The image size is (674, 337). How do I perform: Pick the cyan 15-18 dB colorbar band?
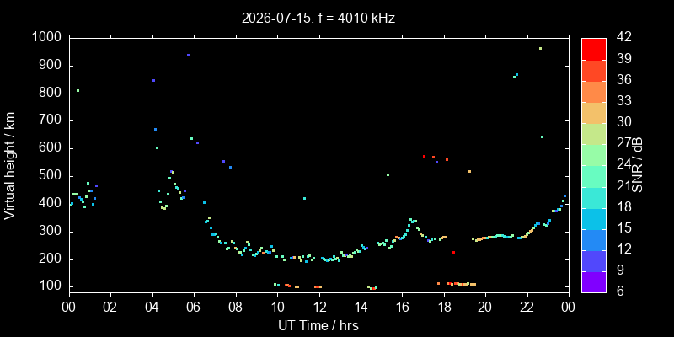point(594,218)
